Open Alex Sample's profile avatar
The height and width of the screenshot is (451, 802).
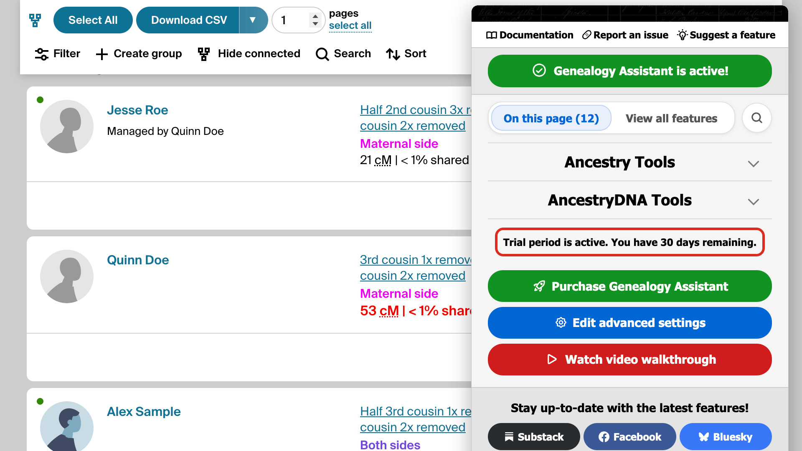pos(67,426)
